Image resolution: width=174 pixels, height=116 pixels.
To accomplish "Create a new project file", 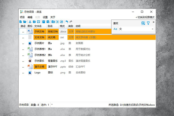I will [x=21, y=22].
